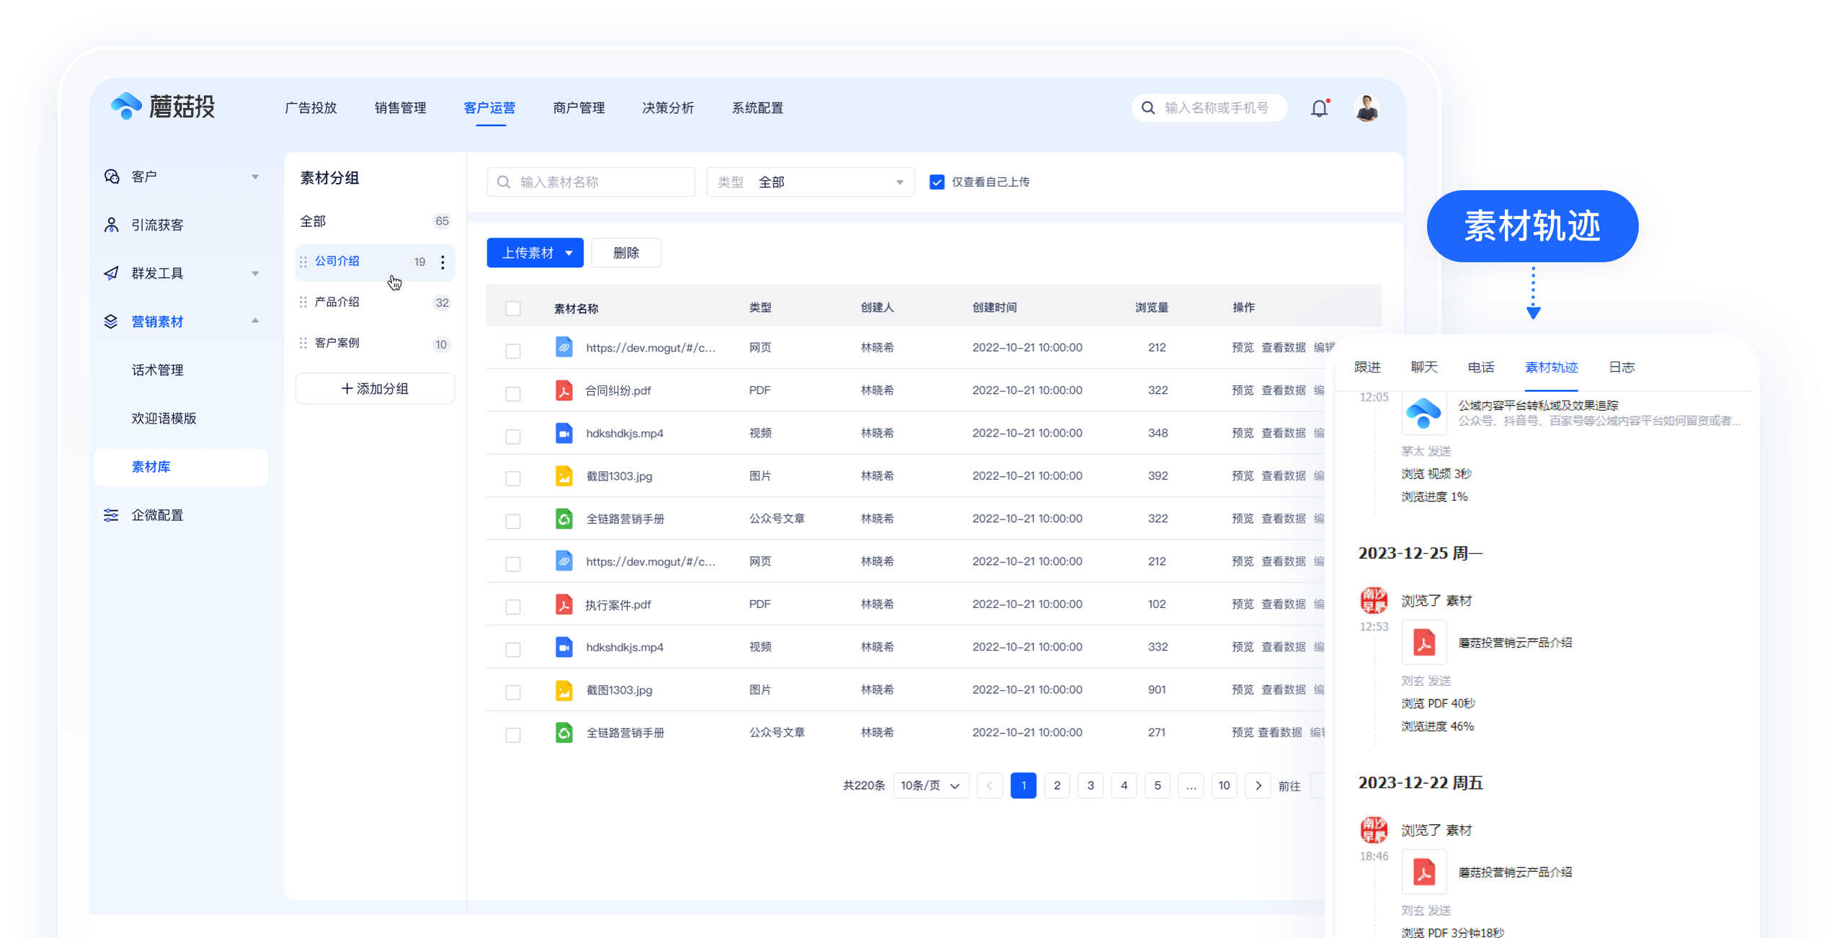Click the 删除 button above the table

[626, 253]
